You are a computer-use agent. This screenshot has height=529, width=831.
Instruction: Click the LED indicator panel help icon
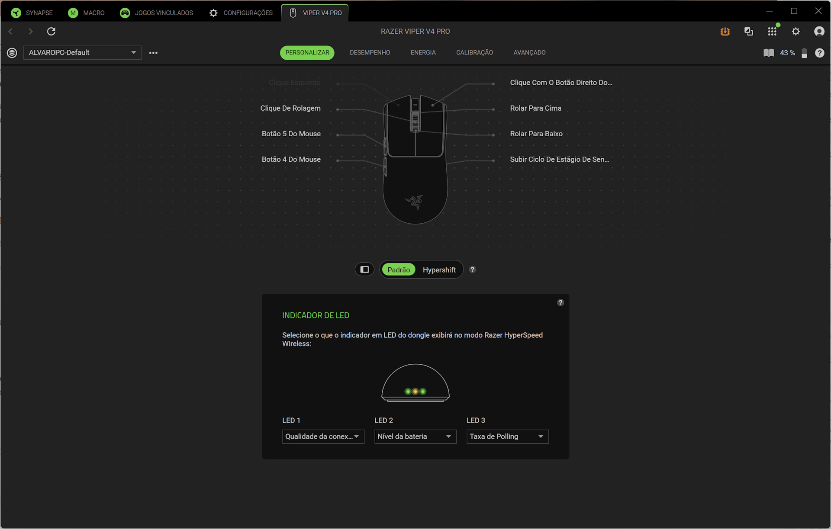coord(560,302)
